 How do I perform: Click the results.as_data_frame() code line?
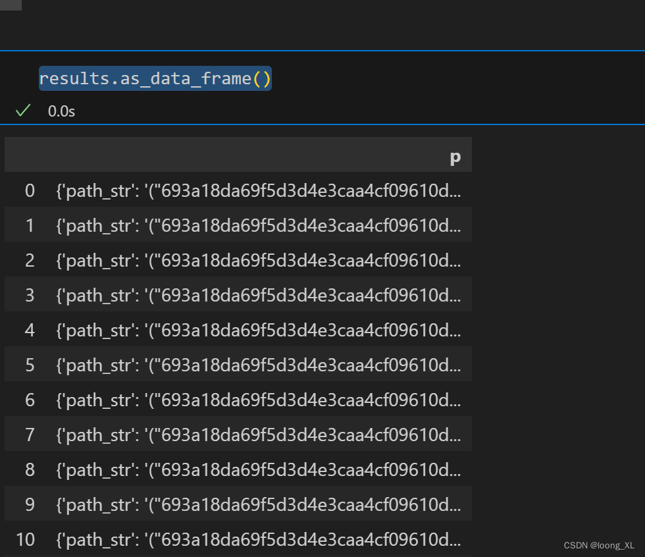155,79
